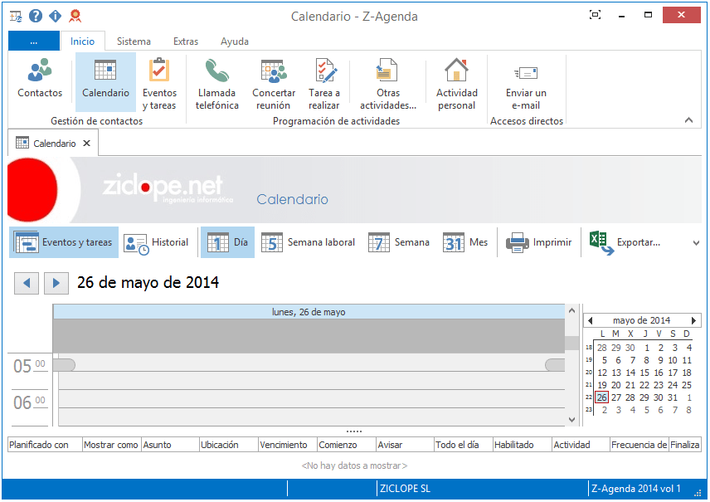Viewport: 710px width, 502px height.
Task: Select day 15 in mini calendar
Action: (x=644, y=373)
